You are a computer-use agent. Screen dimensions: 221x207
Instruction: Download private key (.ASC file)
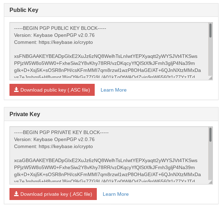(53, 194)
